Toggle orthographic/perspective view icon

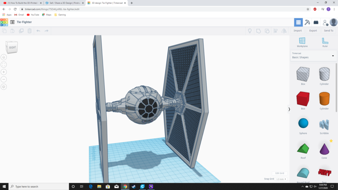pyautogui.click(x=4, y=87)
